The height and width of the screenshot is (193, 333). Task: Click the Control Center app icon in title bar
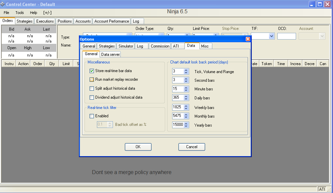pos(2,4)
